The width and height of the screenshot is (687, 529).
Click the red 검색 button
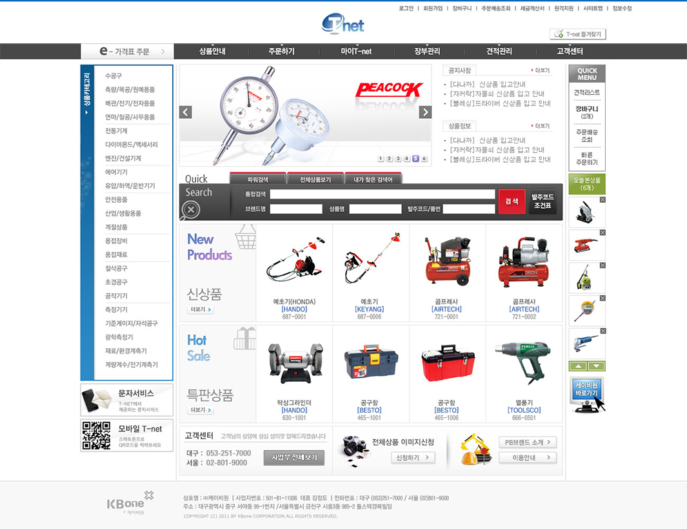pos(512,202)
